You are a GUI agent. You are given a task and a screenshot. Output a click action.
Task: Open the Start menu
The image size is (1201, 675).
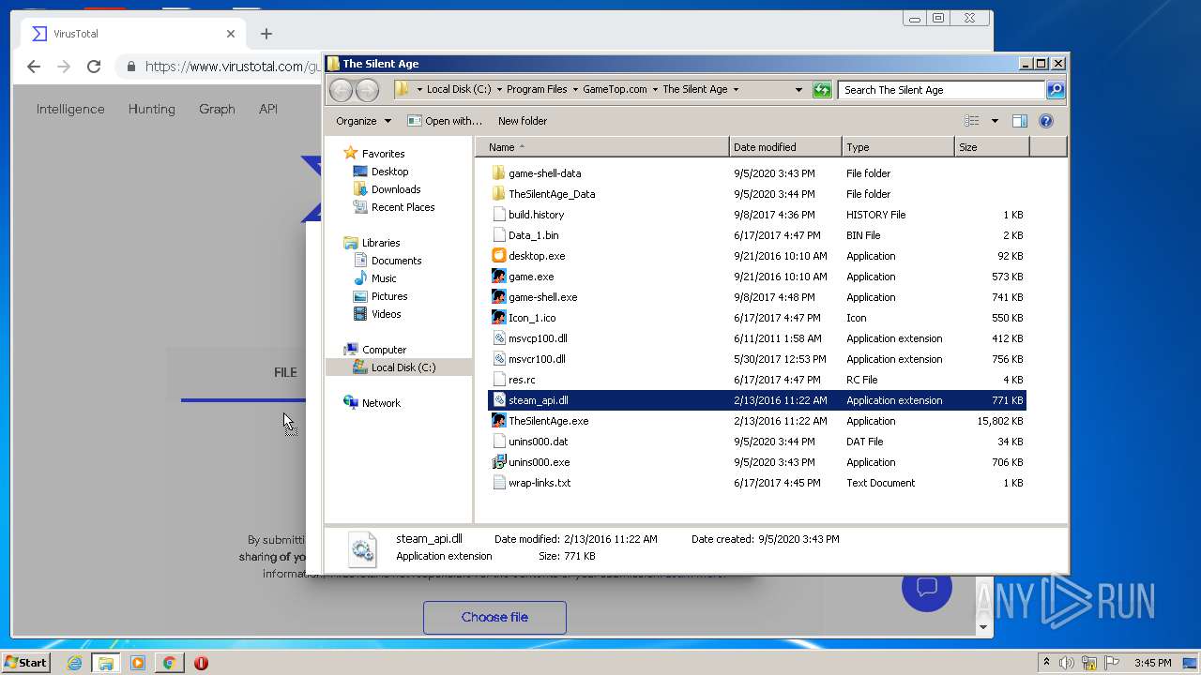tap(25, 663)
